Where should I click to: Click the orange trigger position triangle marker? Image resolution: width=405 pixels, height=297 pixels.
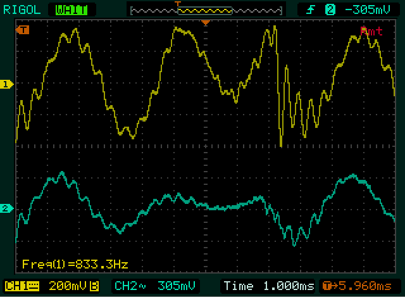pos(205,23)
